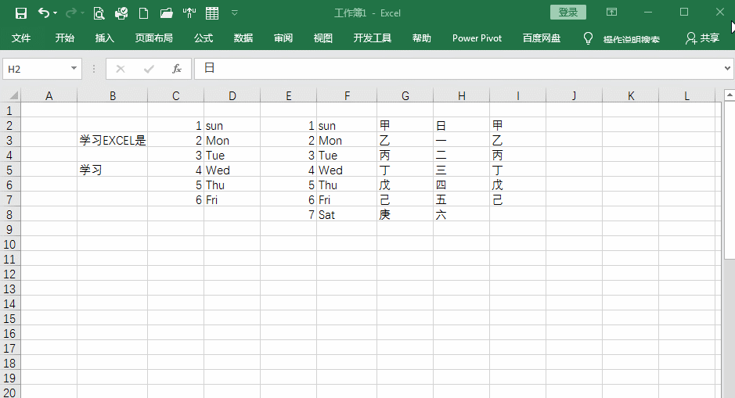Click the New blank workbook icon
Screen dimensions: 735x398
click(x=144, y=13)
